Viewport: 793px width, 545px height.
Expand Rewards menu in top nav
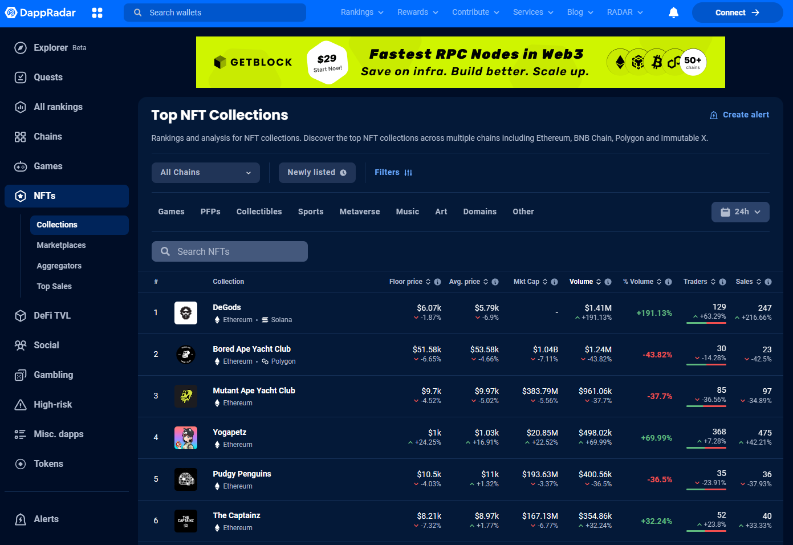(x=418, y=12)
